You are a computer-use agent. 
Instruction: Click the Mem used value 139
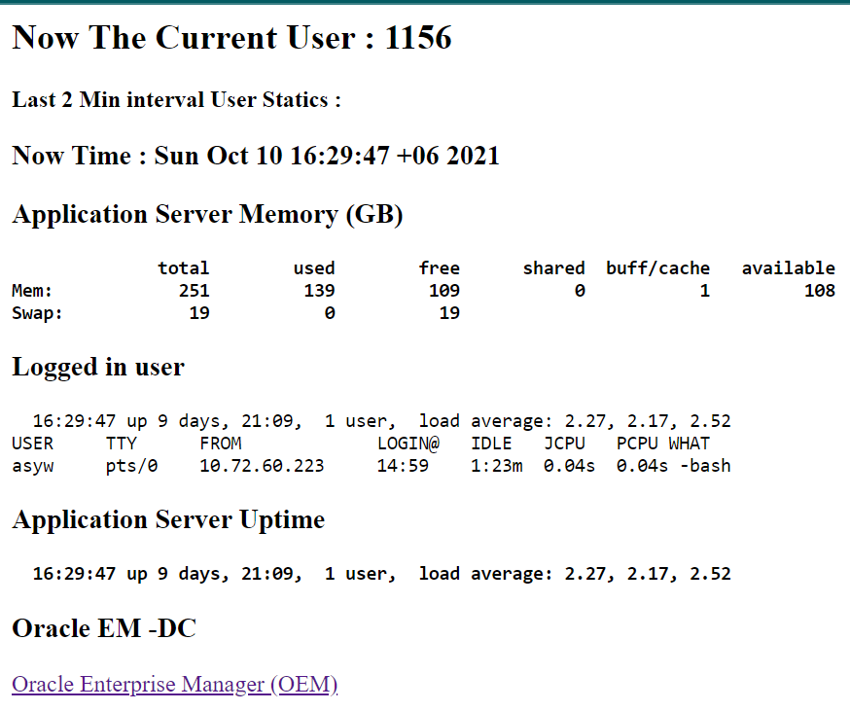pos(319,291)
